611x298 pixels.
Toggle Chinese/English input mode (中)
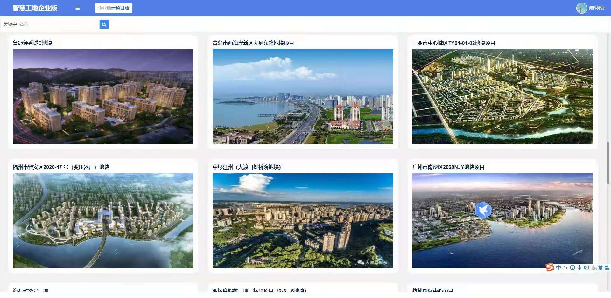pos(558,267)
